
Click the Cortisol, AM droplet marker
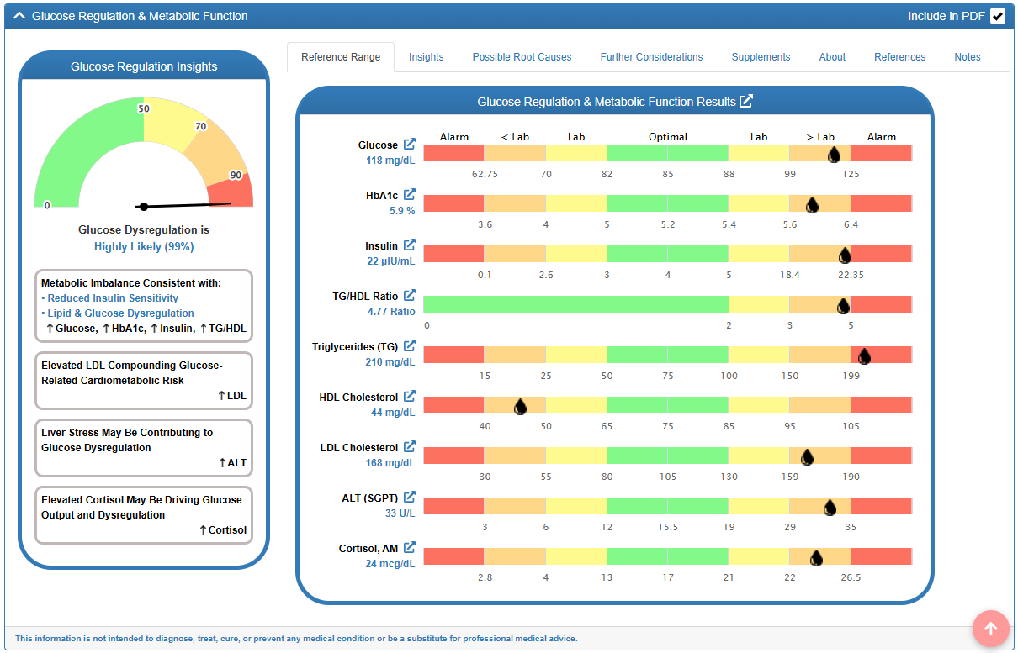(x=816, y=558)
